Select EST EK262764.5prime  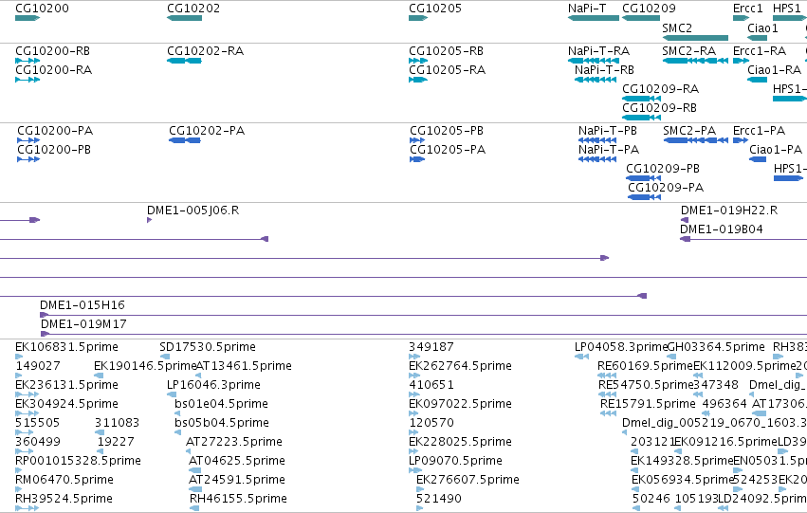pos(414,376)
